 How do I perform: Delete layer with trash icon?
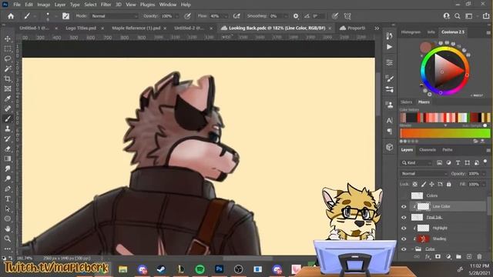point(479,256)
